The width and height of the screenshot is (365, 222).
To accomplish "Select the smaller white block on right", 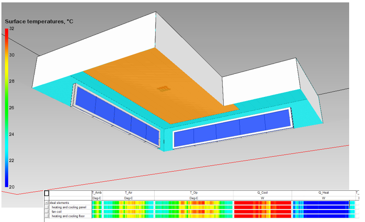I will tap(259, 82).
